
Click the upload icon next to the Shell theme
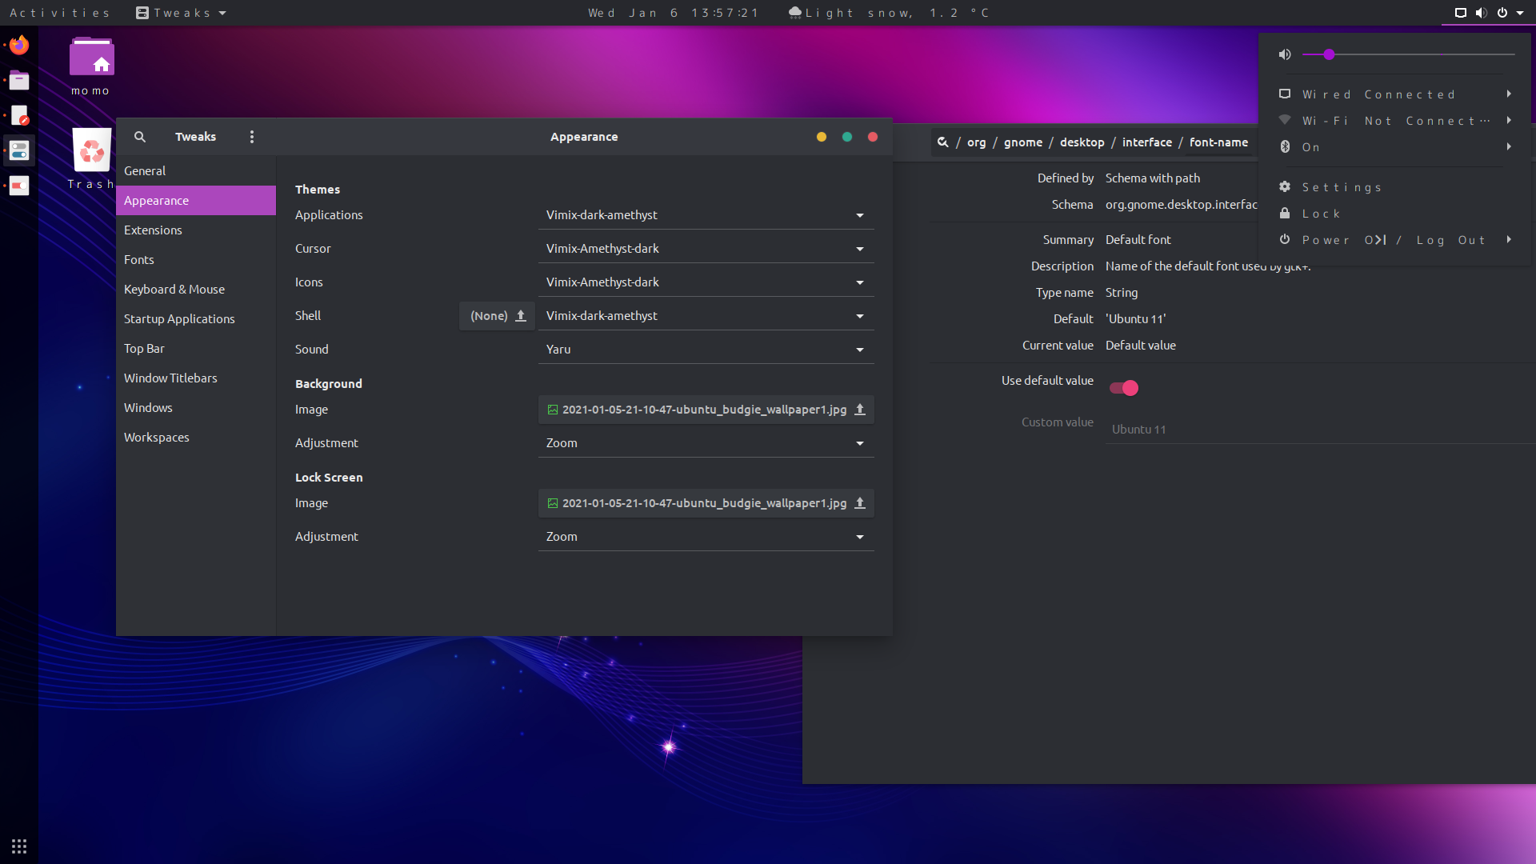(519, 315)
